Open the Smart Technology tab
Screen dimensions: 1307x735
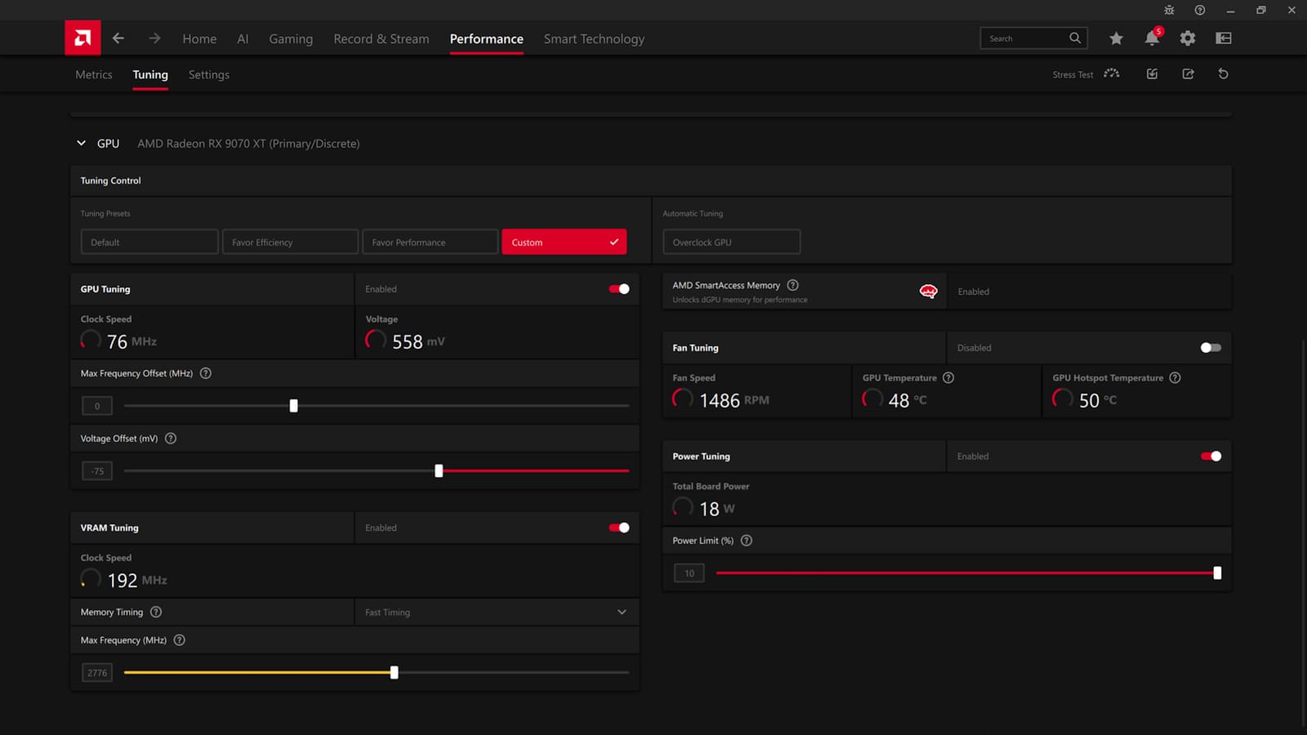pos(594,38)
